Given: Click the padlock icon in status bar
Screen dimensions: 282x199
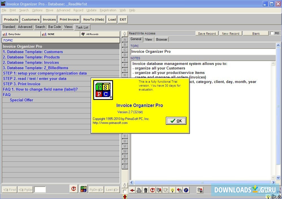Looking at the screenshot, I should (279, 197).
